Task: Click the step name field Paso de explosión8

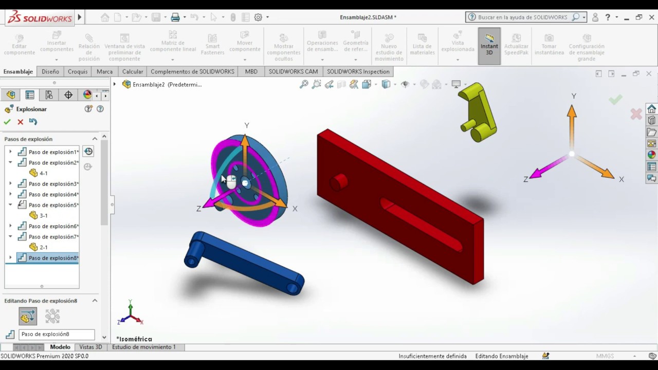Action: (x=57, y=334)
